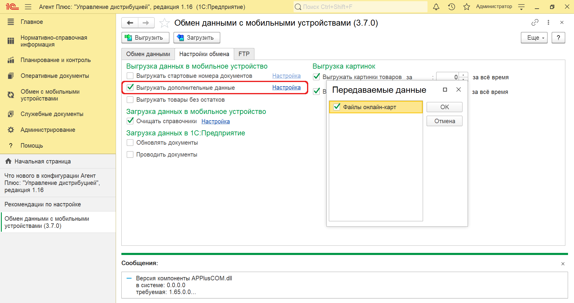The image size is (574, 303).
Task: Click the days spinner arrows
Action: pos(463,77)
